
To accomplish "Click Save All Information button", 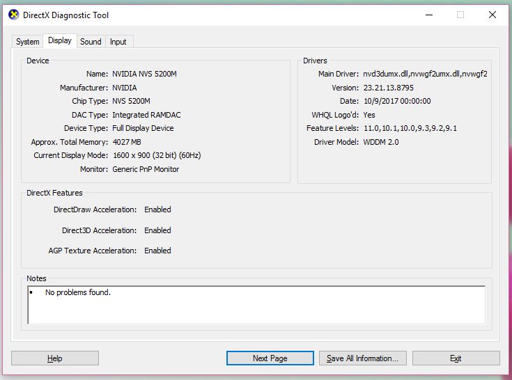I will tap(362, 358).
